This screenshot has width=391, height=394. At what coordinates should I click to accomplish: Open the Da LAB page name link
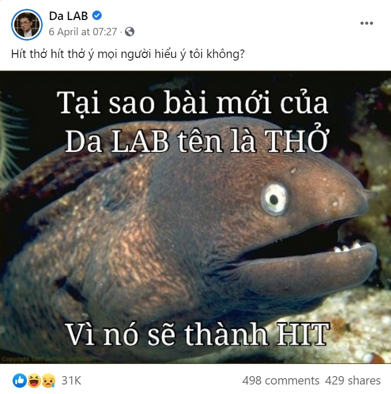click(x=69, y=16)
